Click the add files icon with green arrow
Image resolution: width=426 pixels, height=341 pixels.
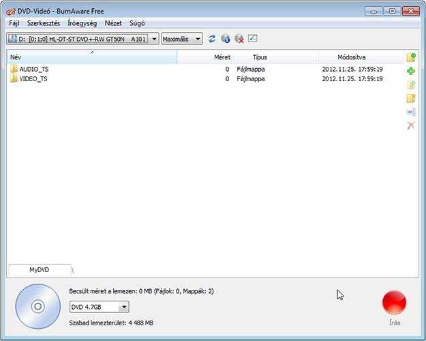click(x=411, y=57)
